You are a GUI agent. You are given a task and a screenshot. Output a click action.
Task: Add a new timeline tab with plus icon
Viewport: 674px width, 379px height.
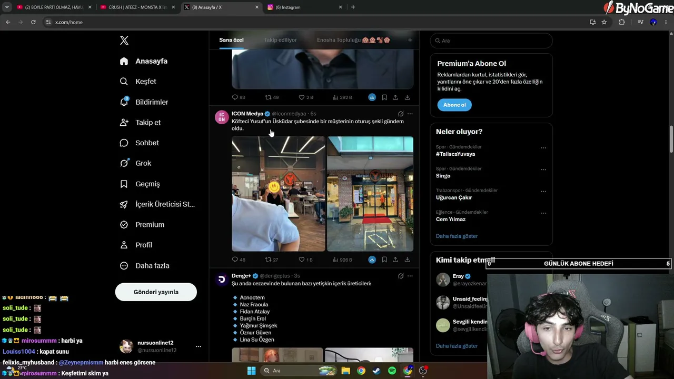[410, 40]
